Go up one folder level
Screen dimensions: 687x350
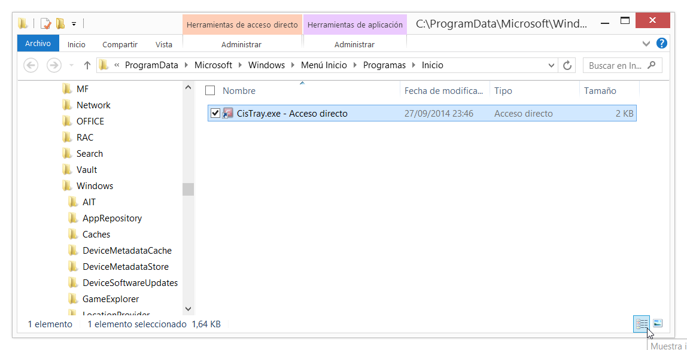pyautogui.click(x=87, y=65)
